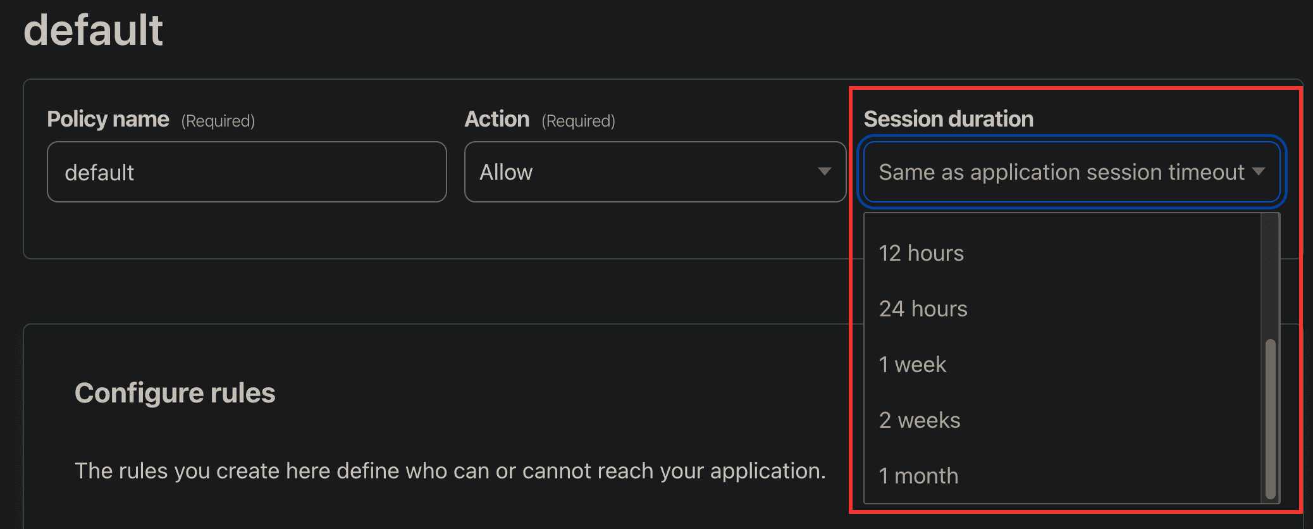Click the Policy name input field
Viewport: 1313px width, 529px height.
[x=247, y=172]
